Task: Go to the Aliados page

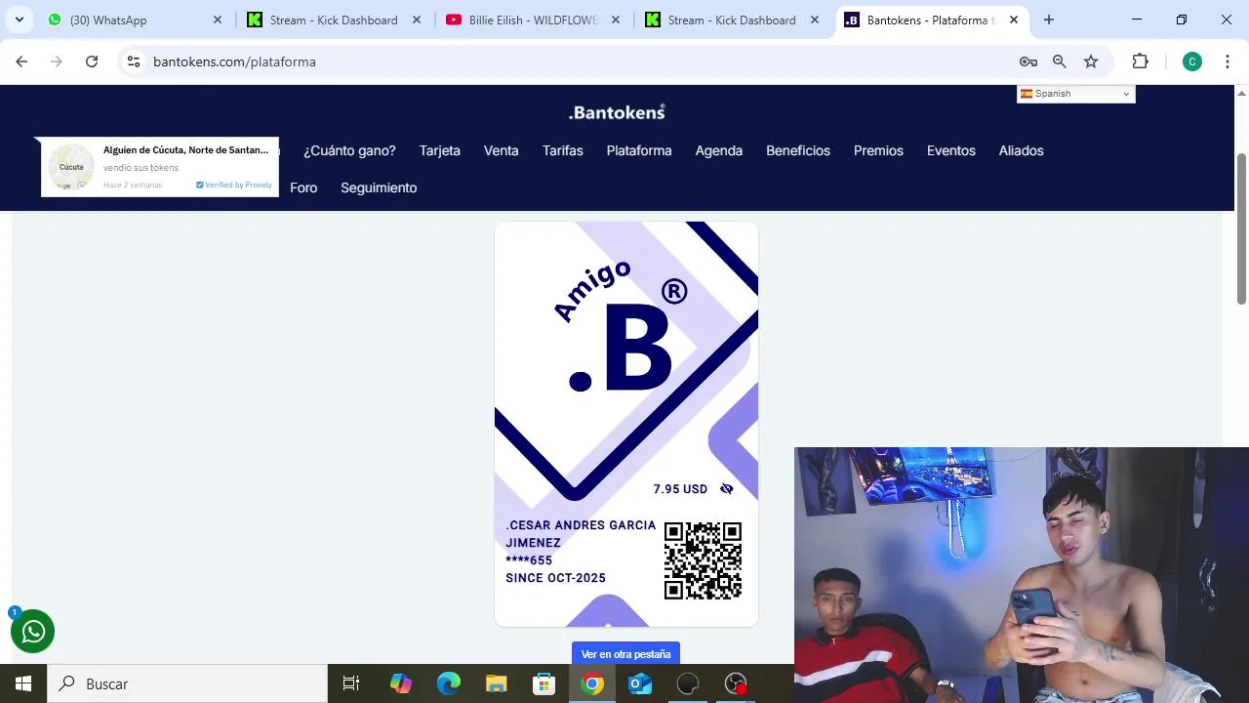Action: coord(1022,150)
